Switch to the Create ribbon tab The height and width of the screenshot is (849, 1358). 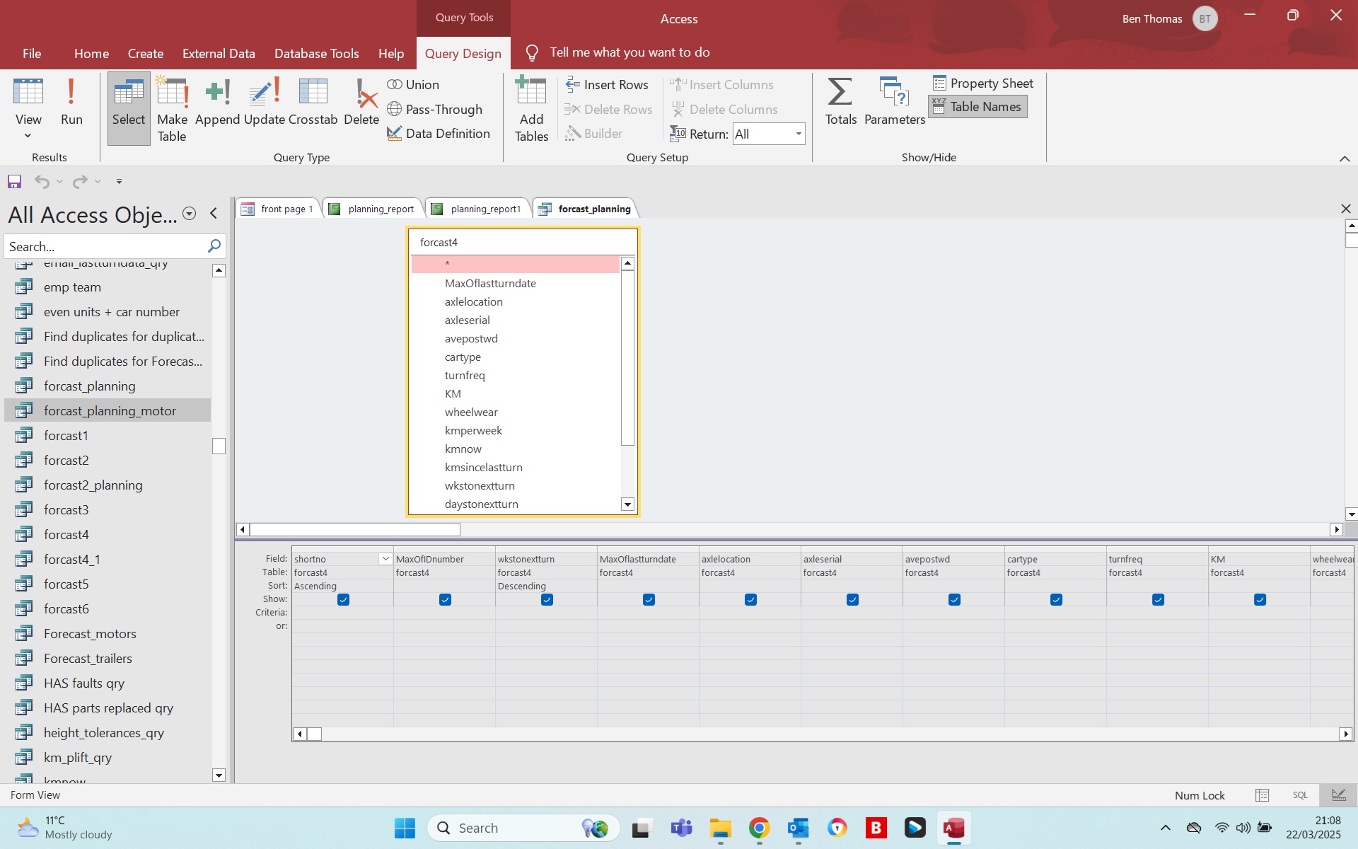click(x=146, y=54)
